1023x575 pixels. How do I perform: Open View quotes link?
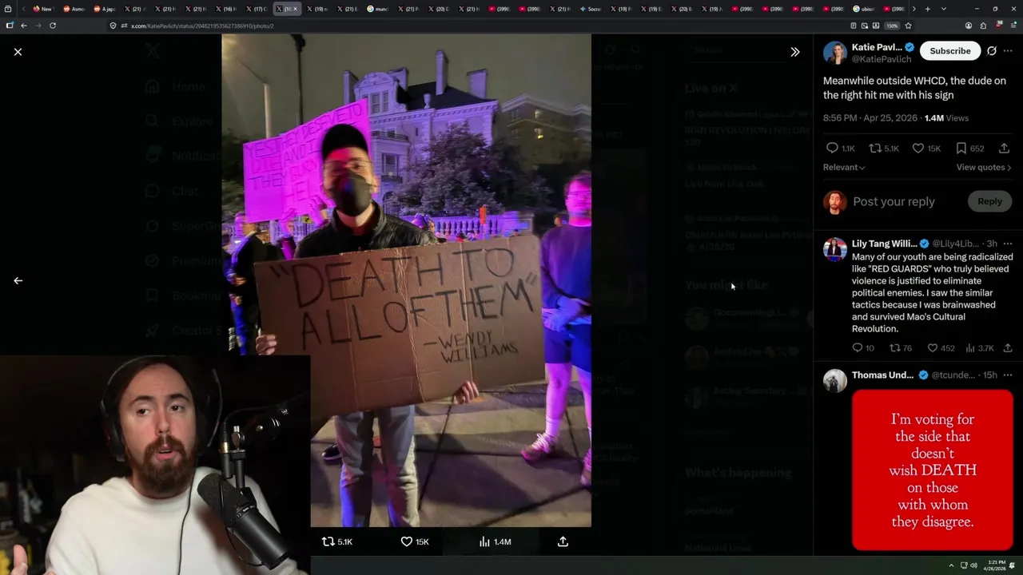pos(984,167)
